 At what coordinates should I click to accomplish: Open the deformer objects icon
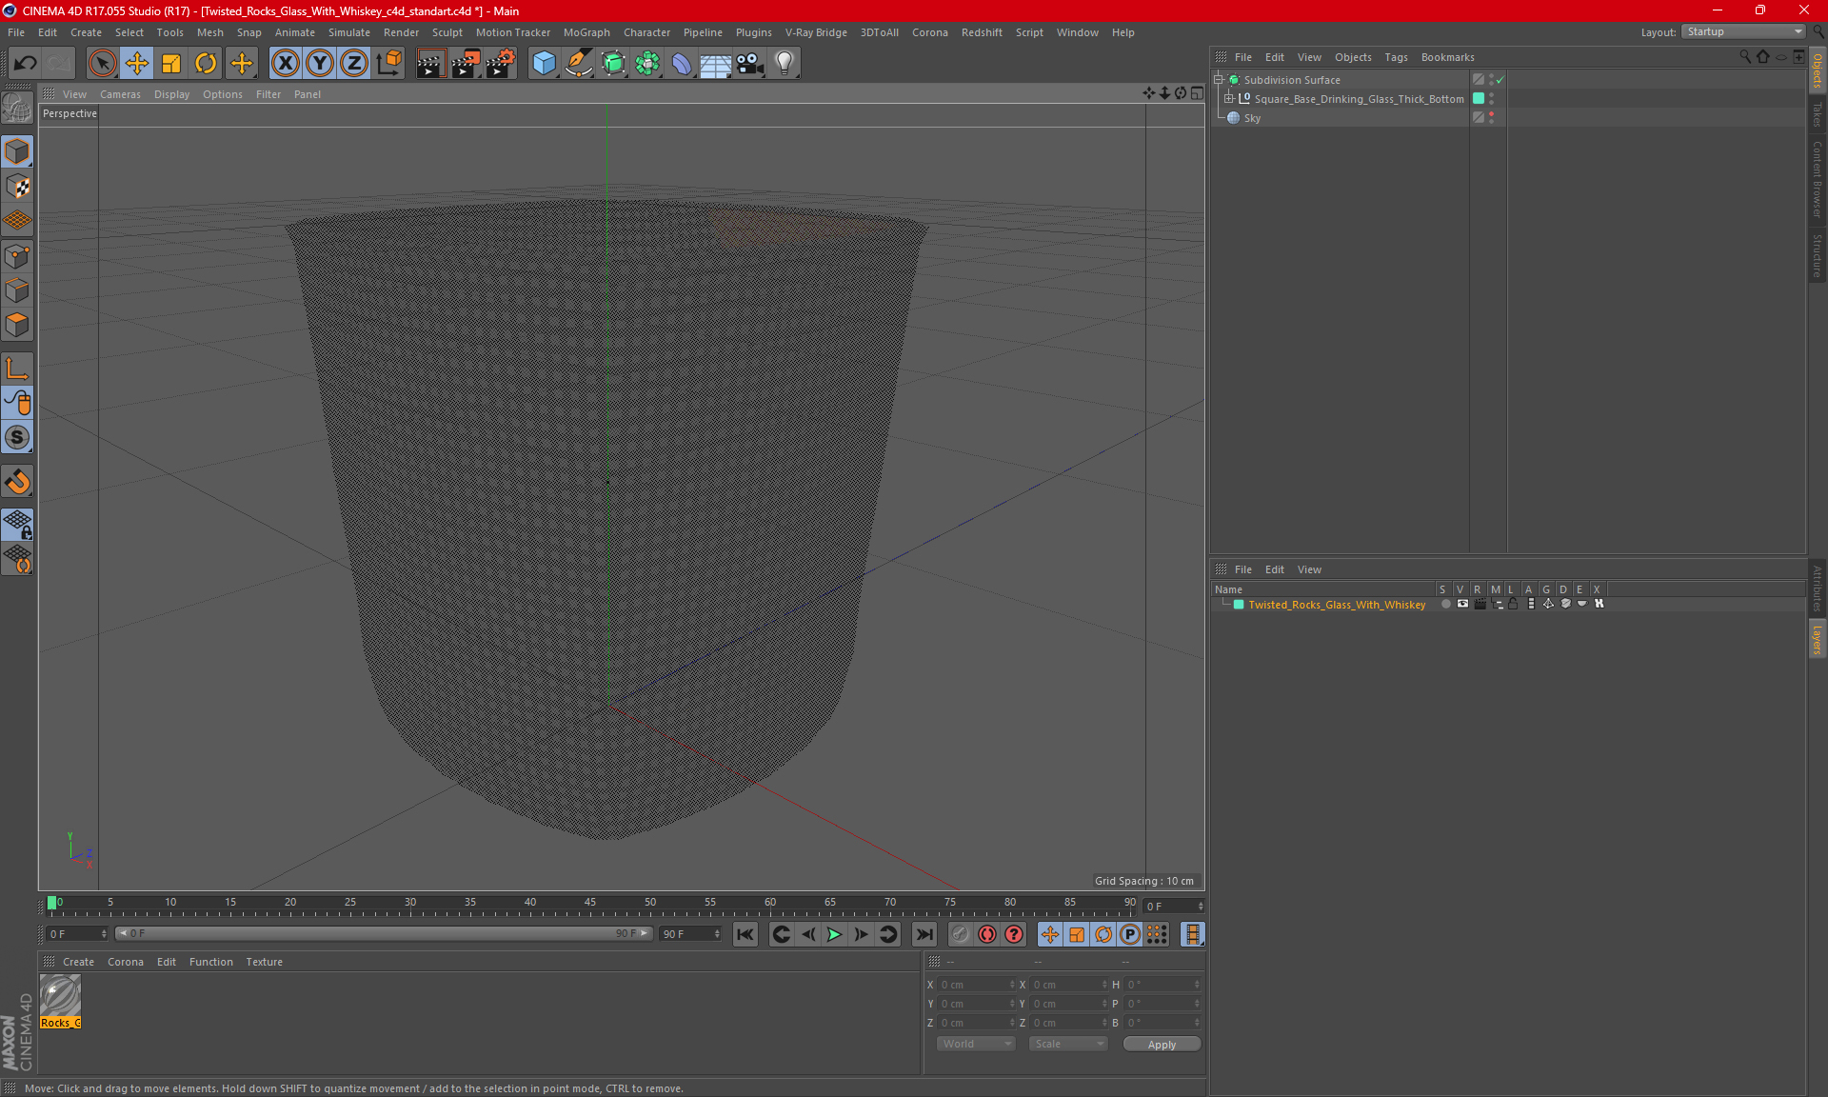point(682,63)
